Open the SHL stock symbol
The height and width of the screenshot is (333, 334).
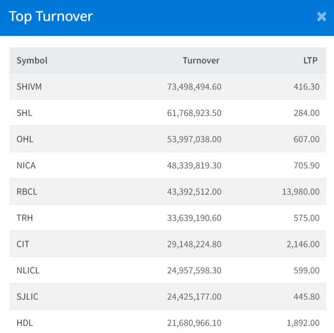[x=24, y=113]
